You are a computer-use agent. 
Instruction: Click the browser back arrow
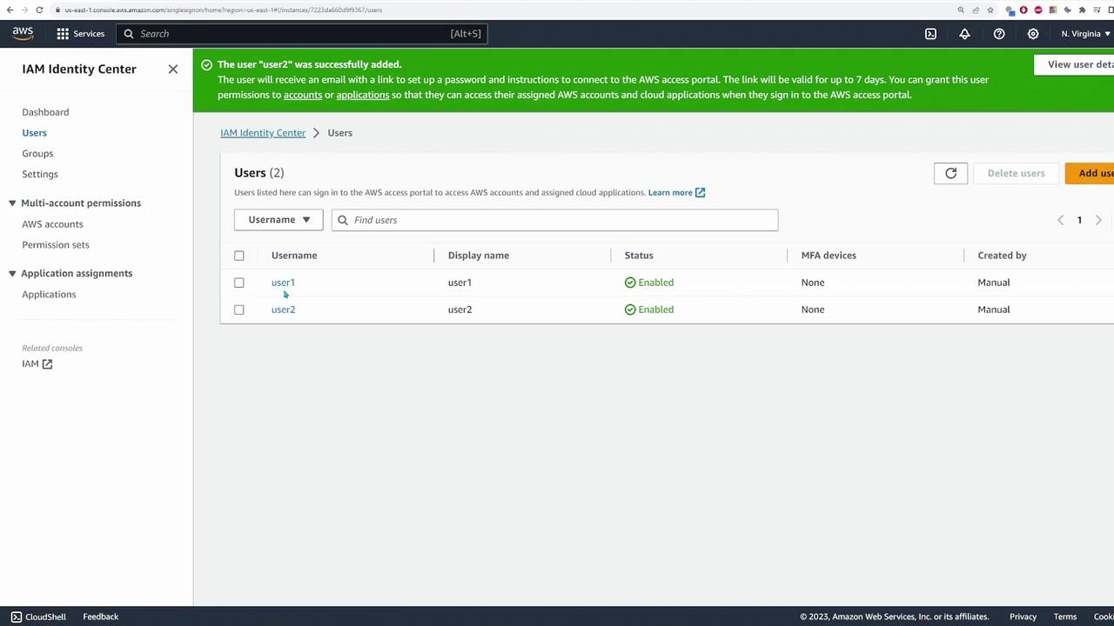[x=10, y=10]
